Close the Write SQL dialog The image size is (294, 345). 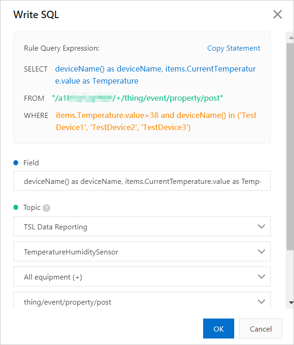(x=277, y=14)
